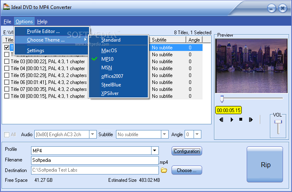Switch to MacOS theme
Viewport: 292px width, 192px height.
pyautogui.click(x=118, y=51)
